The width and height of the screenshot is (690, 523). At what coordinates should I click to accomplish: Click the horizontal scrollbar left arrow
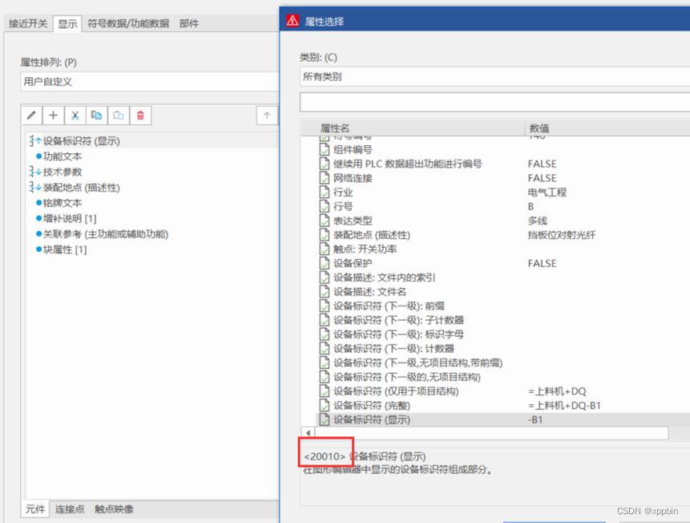309,433
